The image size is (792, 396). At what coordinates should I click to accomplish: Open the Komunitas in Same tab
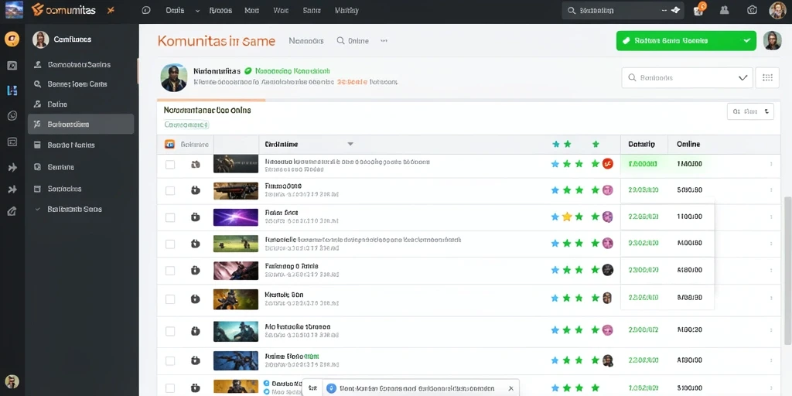217,41
